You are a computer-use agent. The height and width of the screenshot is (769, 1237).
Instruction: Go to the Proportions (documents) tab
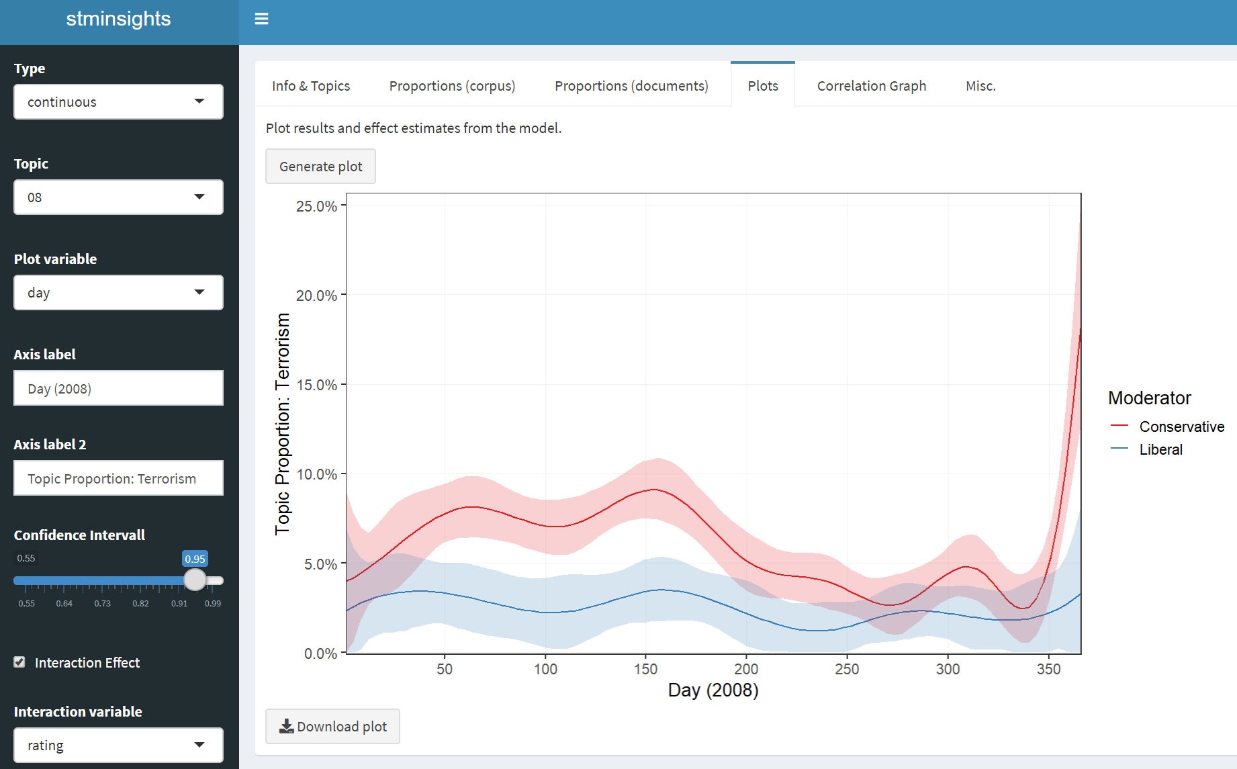pos(631,86)
